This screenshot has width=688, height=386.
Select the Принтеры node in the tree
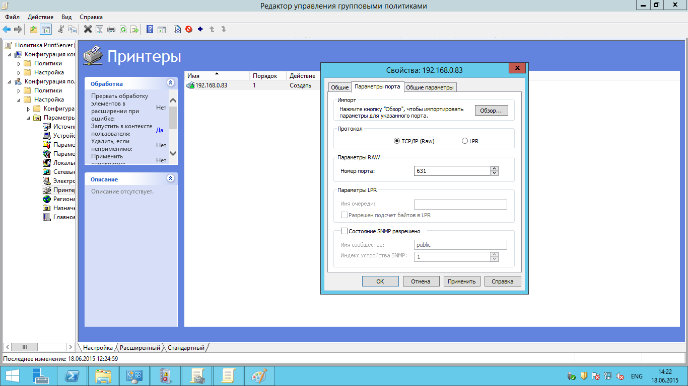tap(59, 190)
